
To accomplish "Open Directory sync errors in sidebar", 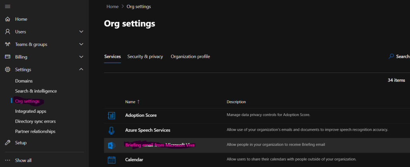I will [35, 121].
